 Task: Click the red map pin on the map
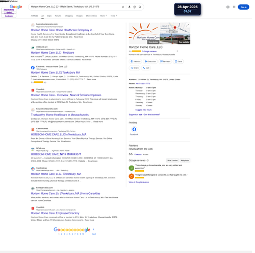[175, 28]
